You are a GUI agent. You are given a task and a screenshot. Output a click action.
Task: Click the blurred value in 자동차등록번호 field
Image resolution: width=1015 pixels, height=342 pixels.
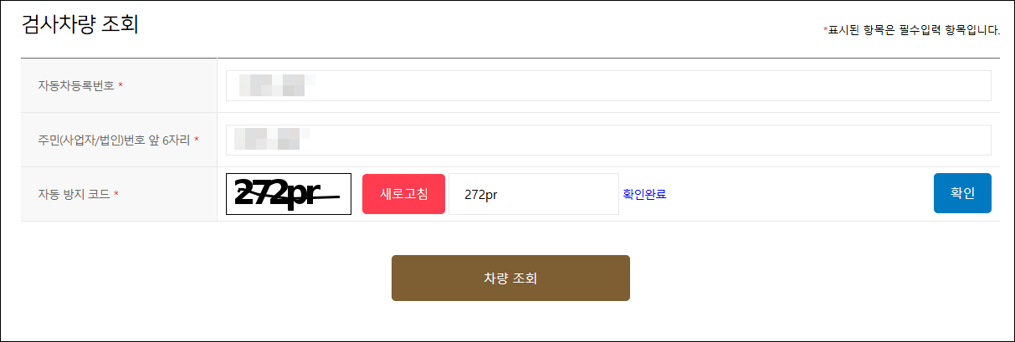click(276, 85)
